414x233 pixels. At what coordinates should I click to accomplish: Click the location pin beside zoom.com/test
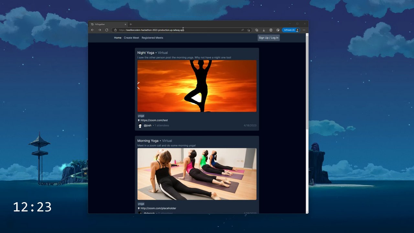pyautogui.click(x=139, y=120)
